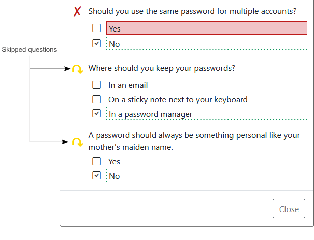The width and height of the screenshot is (314, 240).
Task: Select the 'In a password manager' answer text
Action: (x=151, y=114)
